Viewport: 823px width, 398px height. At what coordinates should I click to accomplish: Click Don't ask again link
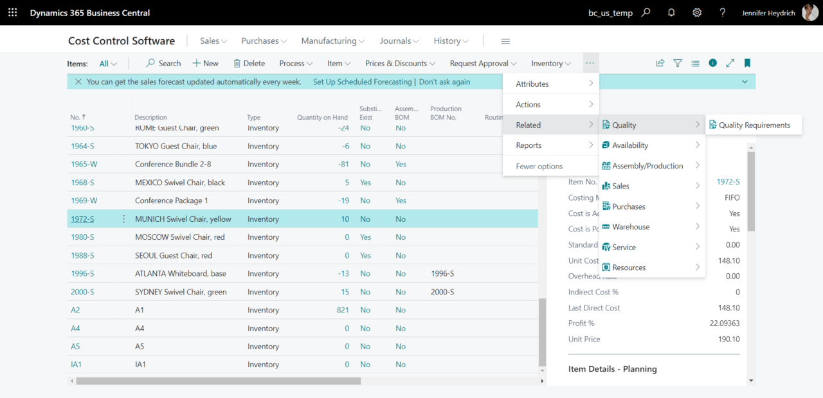444,82
